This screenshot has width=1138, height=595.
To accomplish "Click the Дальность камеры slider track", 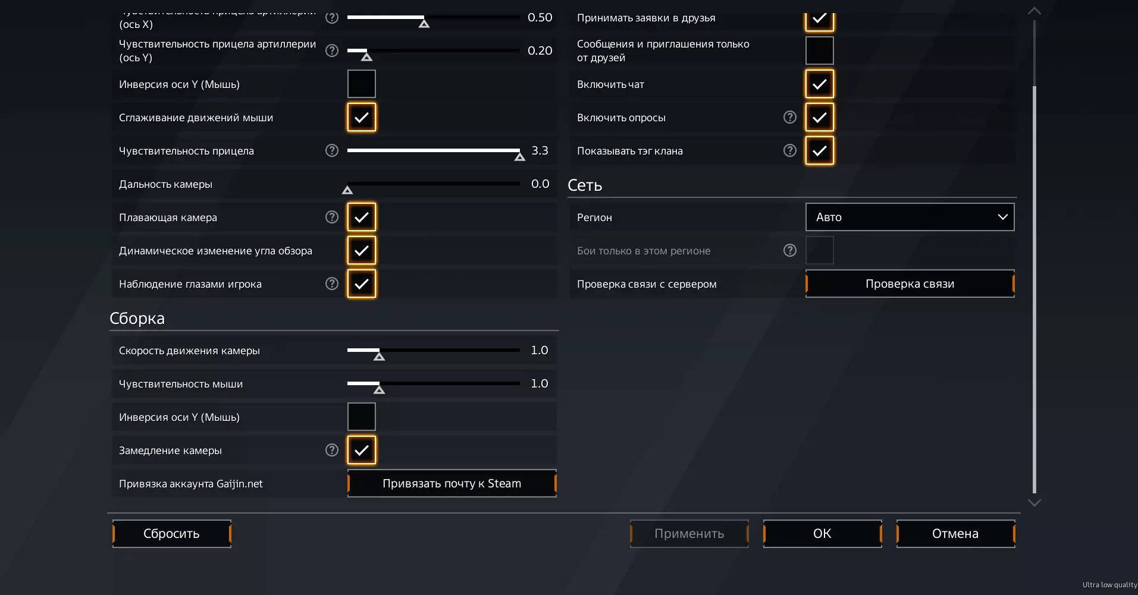I will pos(433,184).
